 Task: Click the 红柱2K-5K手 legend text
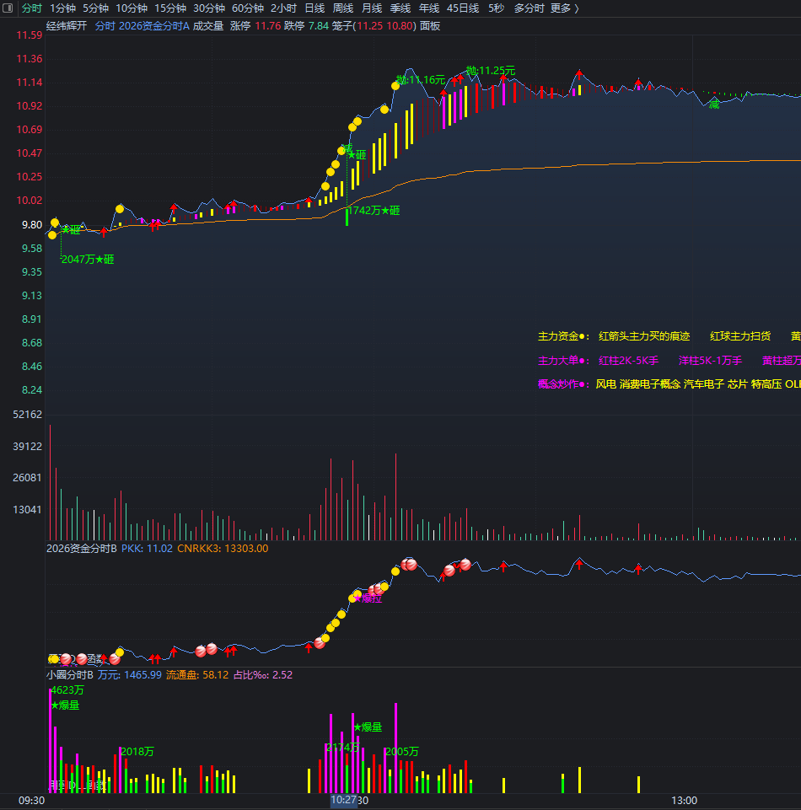pos(629,361)
